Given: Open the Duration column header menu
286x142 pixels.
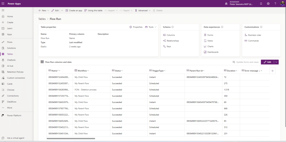Looking at the screenshot, I should 231,71.
